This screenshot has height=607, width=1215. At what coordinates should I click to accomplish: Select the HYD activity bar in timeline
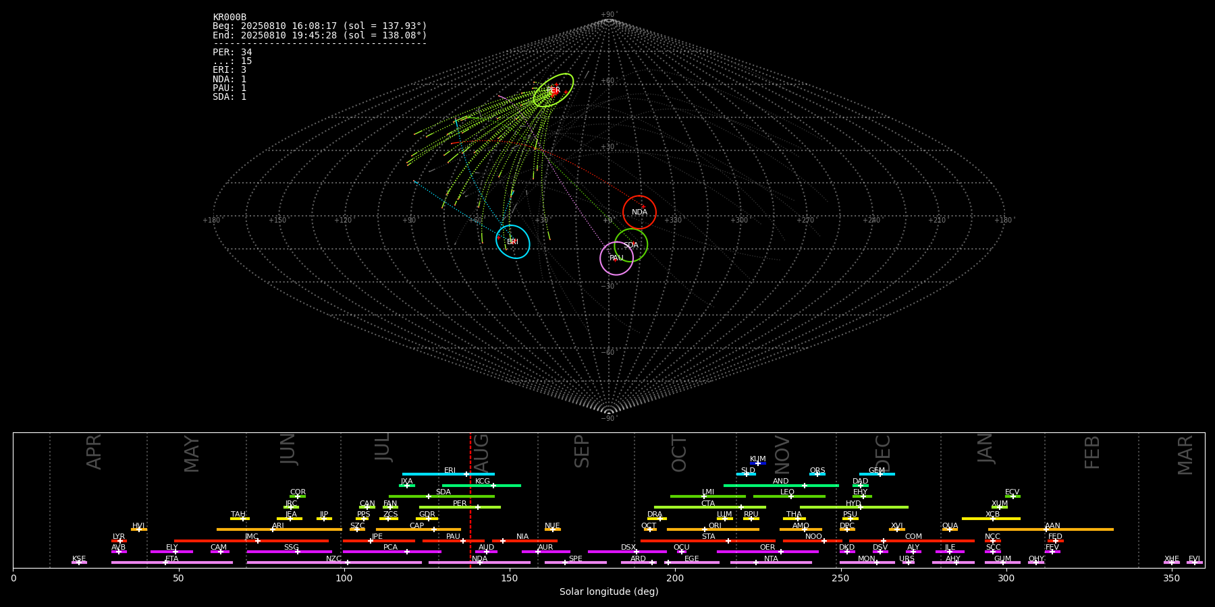point(854,507)
